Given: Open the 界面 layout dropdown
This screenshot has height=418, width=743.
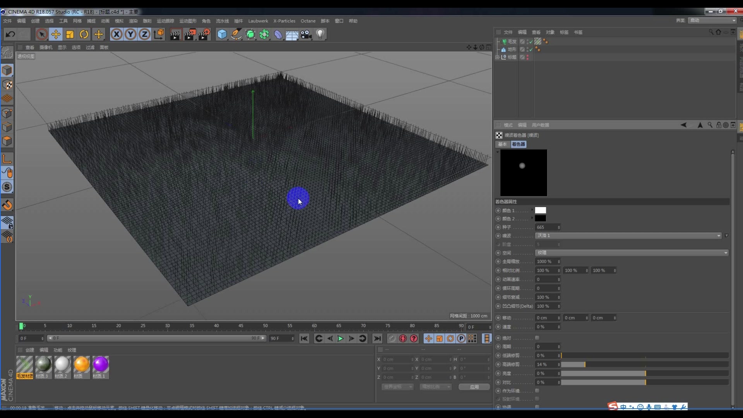Looking at the screenshot, I should [x=712, y=21].
